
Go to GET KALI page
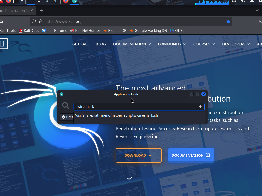80,44
